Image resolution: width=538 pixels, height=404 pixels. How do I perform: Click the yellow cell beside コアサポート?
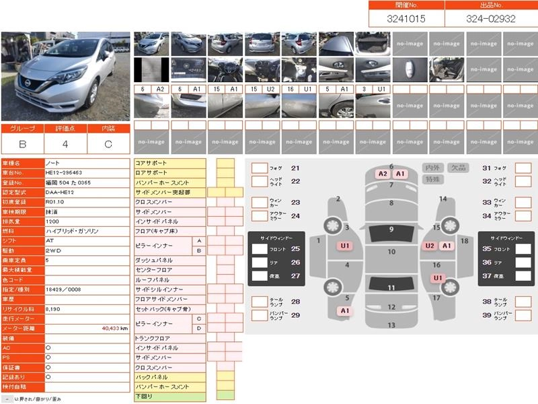point(225,163)
